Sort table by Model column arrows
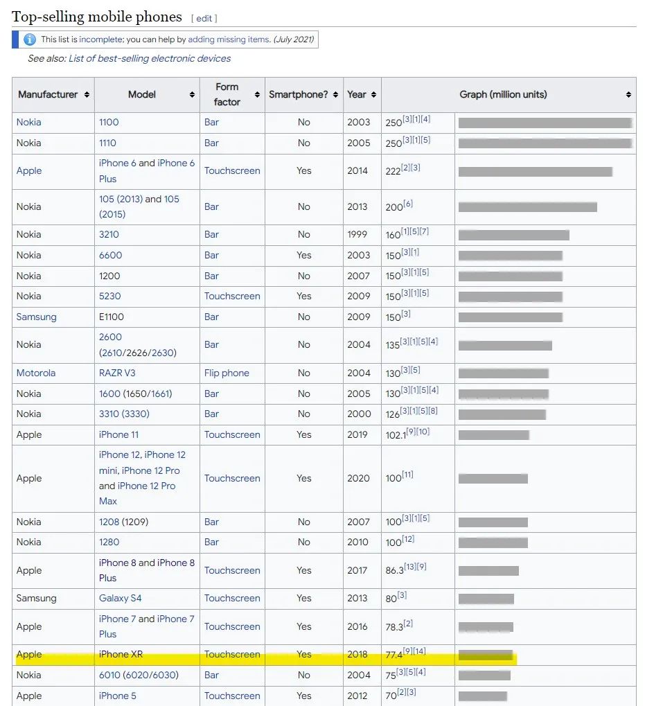645x706 pixels. 192,95
